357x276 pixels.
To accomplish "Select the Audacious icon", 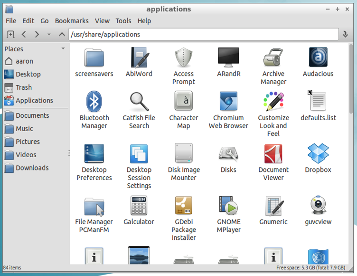I will pos(318,57).
